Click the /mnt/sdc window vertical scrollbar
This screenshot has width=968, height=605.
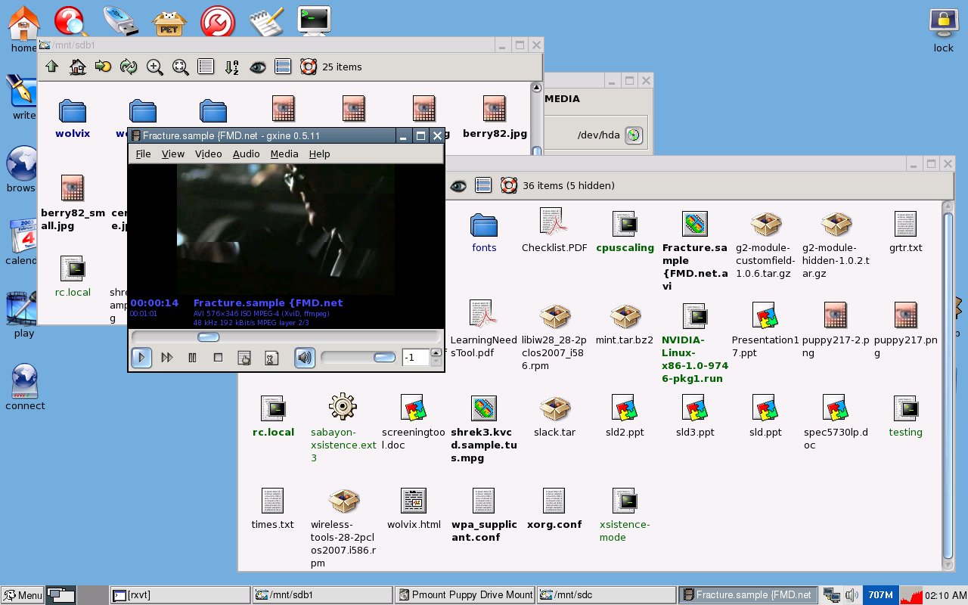coord(948,385)
